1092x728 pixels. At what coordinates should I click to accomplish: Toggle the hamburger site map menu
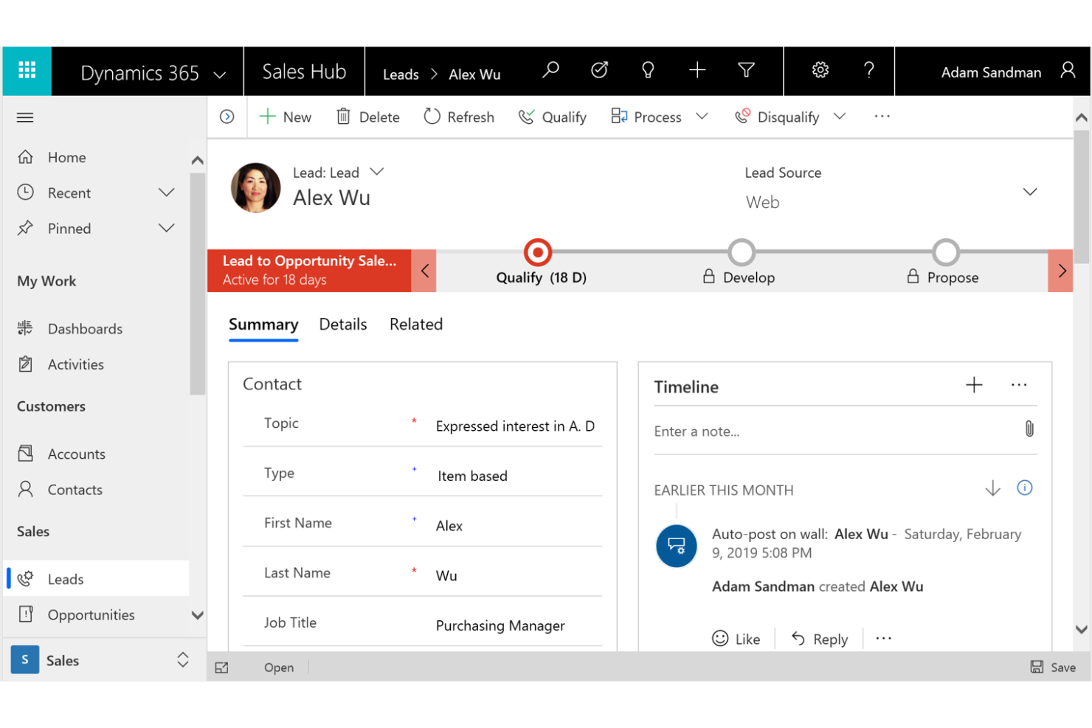point(25,117)
